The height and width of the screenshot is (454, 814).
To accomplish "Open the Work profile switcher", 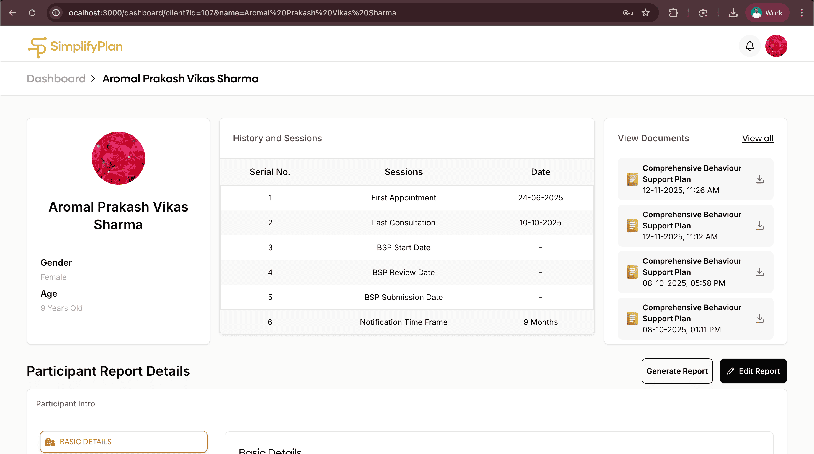I will (x=767, y=13).
